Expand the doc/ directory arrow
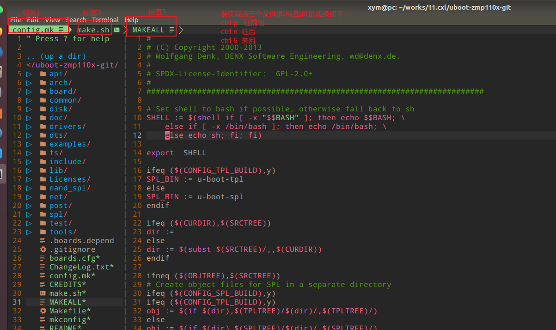 (x=29, y=118)
